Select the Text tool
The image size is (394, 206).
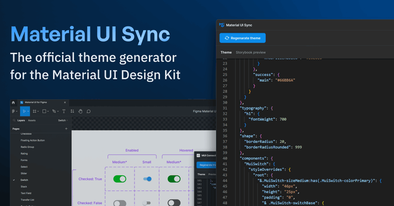(64, 111)
